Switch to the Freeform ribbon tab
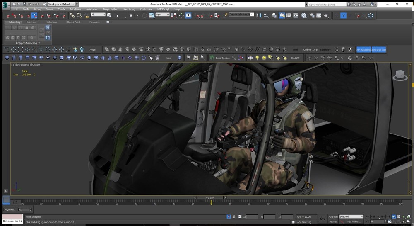 32,22
